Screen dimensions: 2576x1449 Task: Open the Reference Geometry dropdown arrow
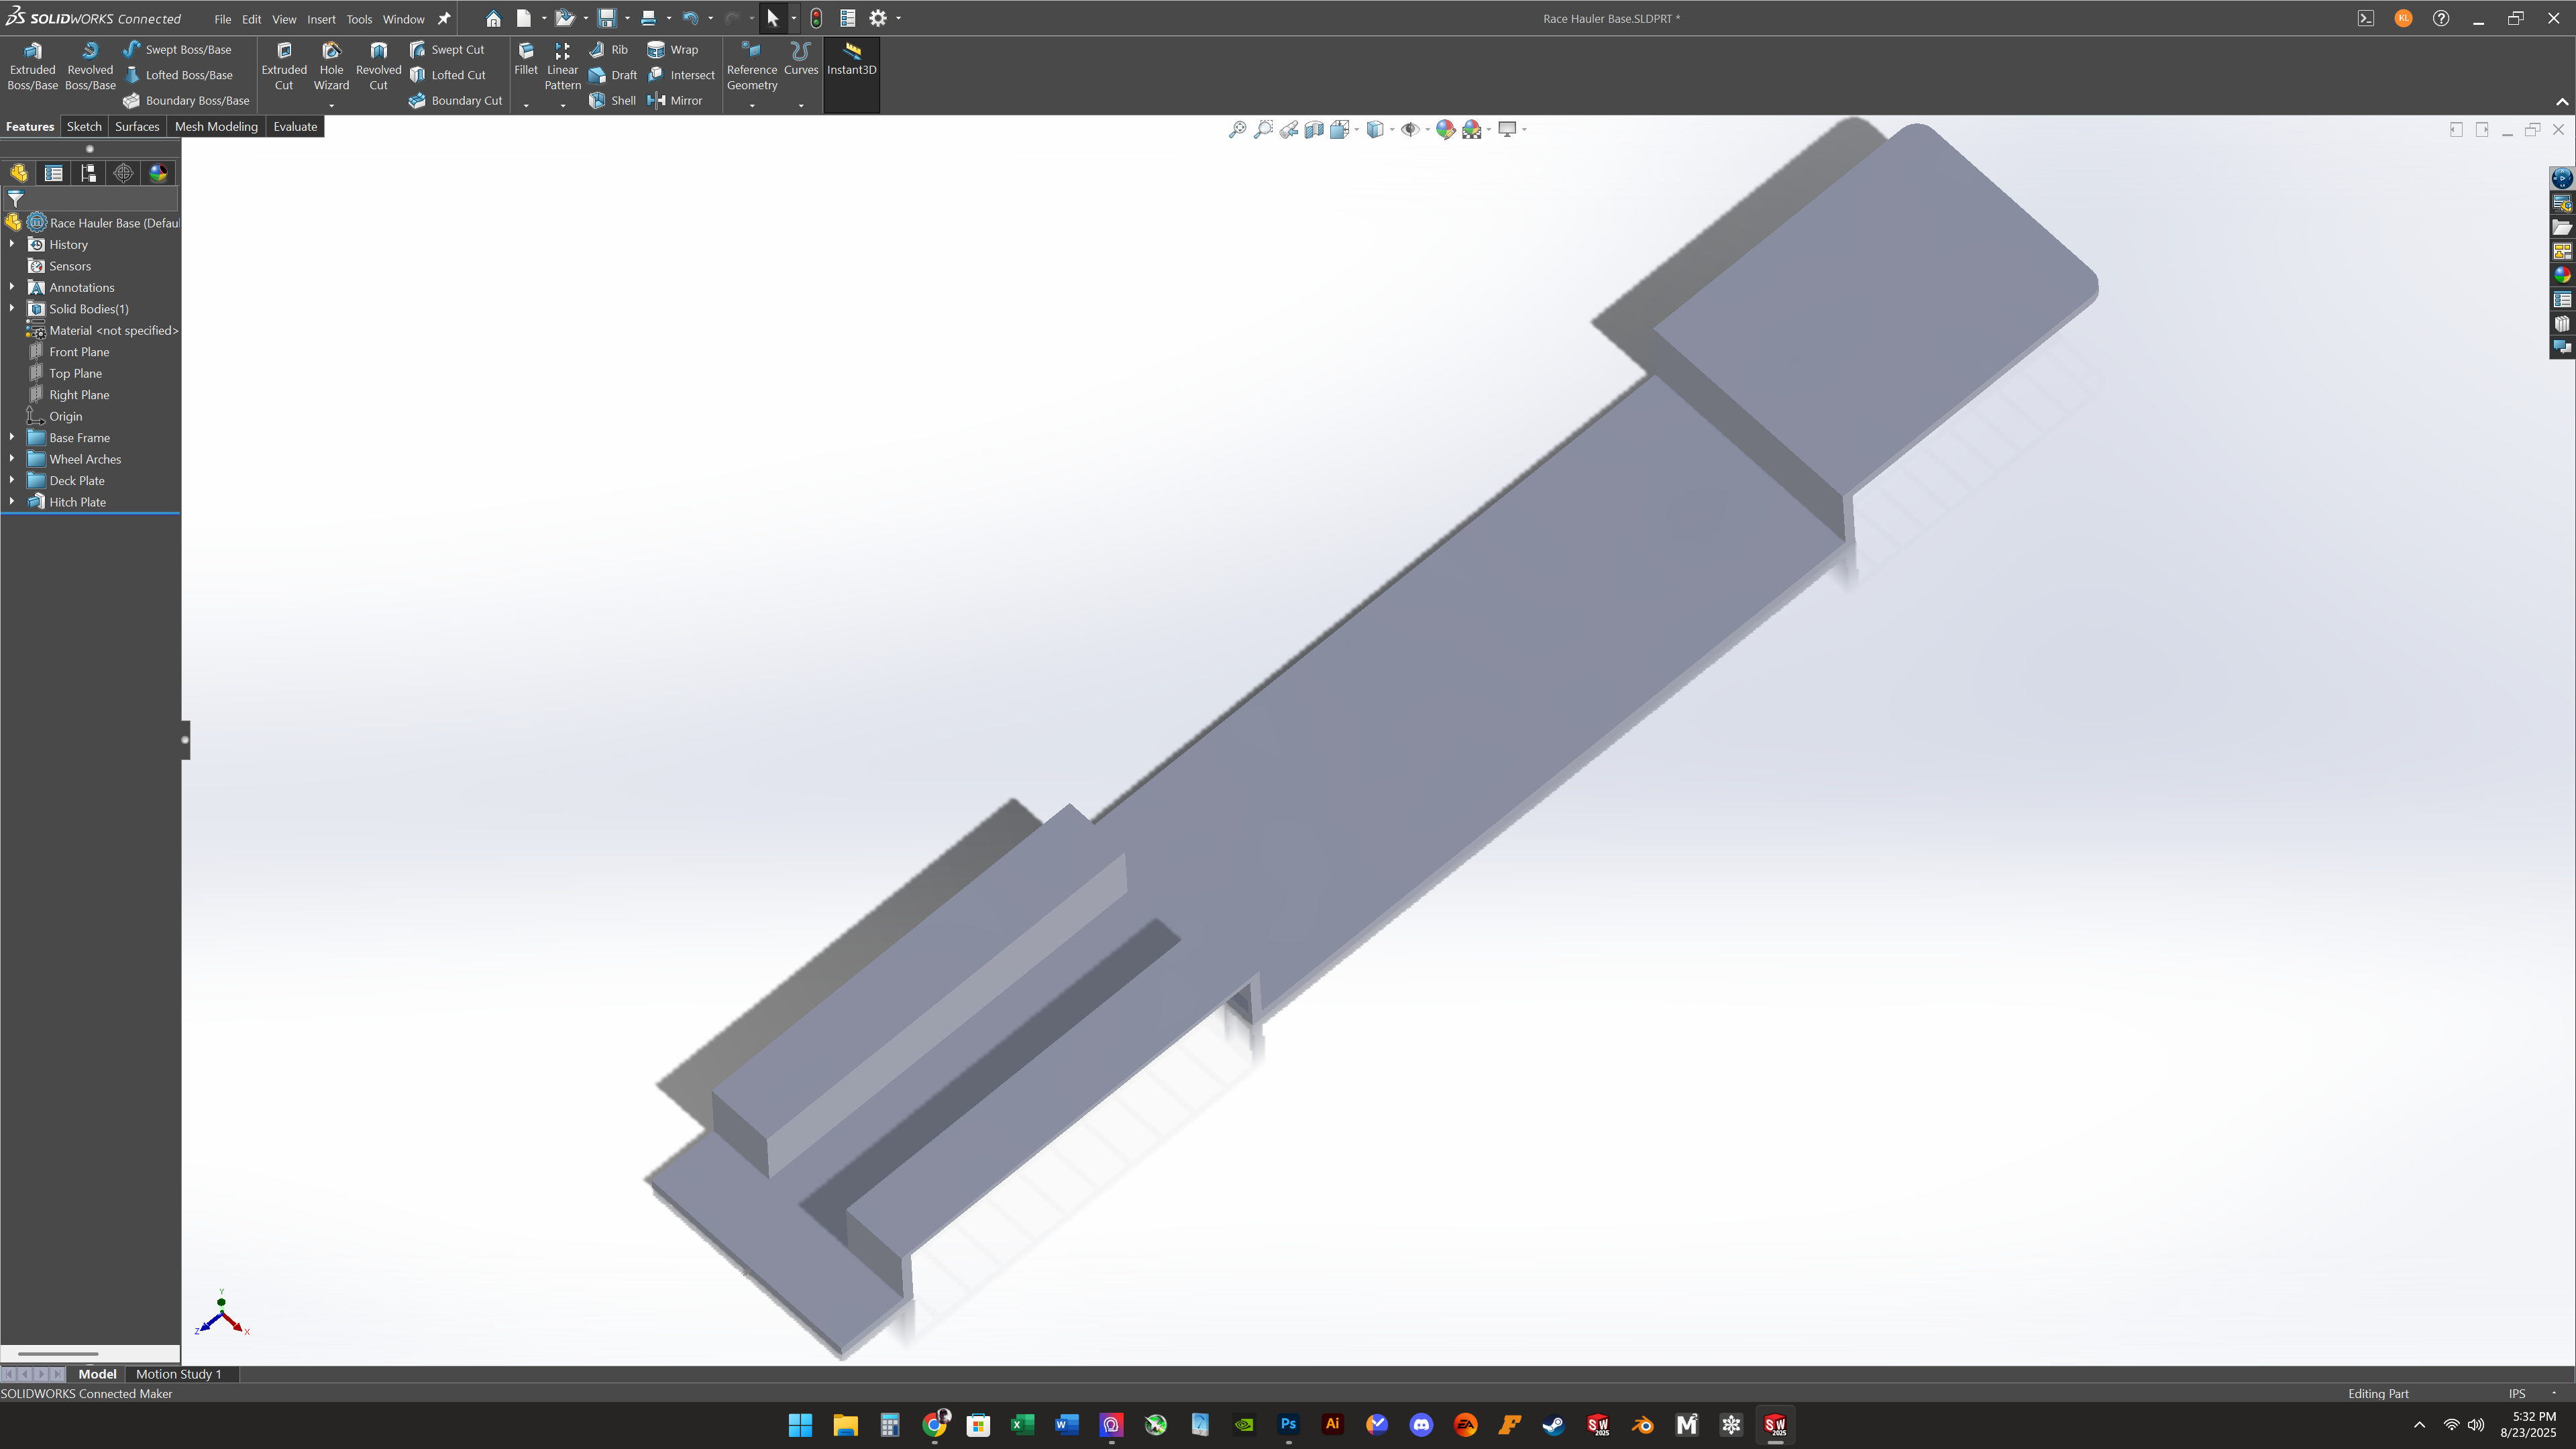coord(752,105)
